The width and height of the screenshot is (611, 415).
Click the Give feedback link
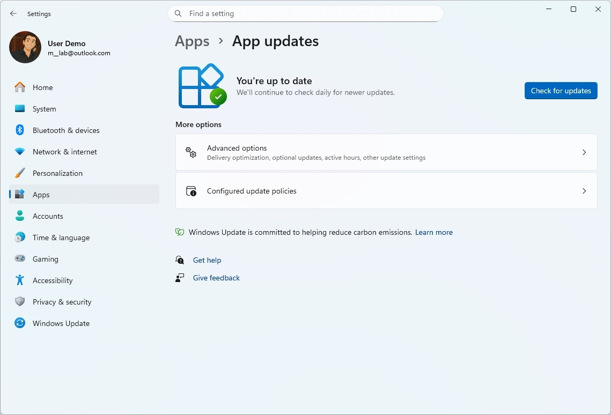pos(216,278)
